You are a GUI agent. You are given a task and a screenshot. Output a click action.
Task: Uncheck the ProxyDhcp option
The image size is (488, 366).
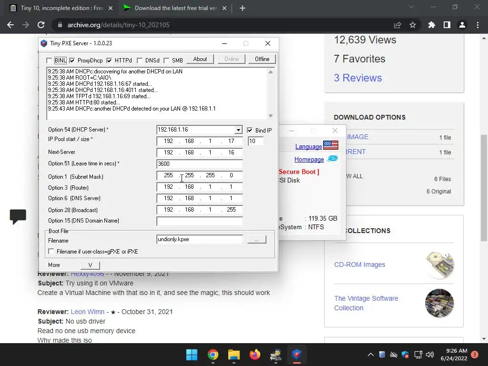(72, 61)
